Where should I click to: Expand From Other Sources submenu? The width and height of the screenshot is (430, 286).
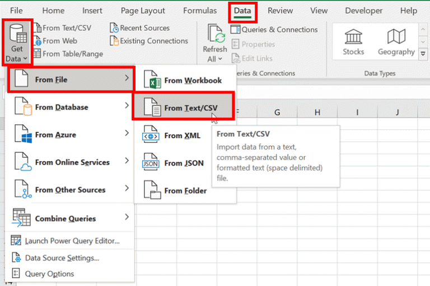71,190
